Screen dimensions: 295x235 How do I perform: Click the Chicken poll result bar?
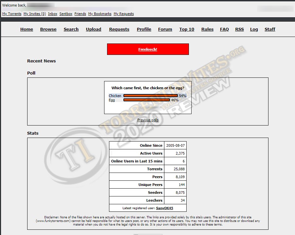pyautogui.click(x=151, y=96)
